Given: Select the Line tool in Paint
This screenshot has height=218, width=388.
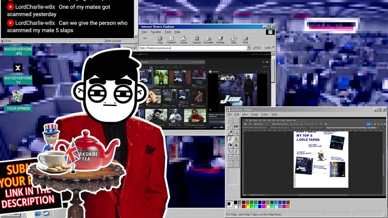Looking at the screenshot, I should [230, 151].
